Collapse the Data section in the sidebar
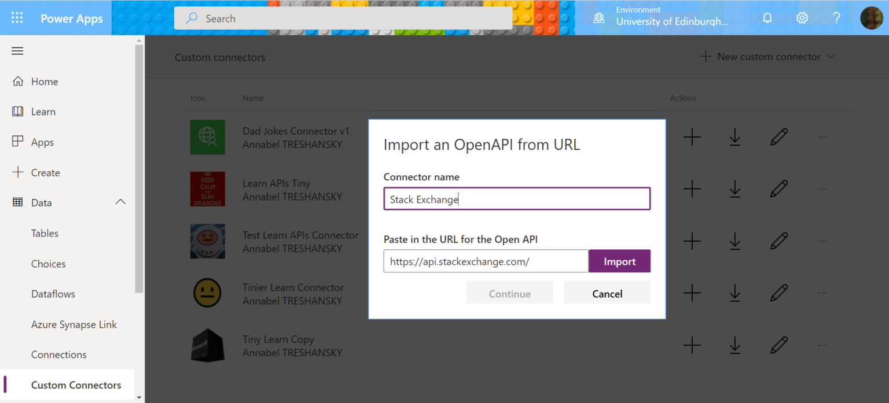Image resolution: width=889 pixels, height=403 pixels. click(x=120, y=202)
